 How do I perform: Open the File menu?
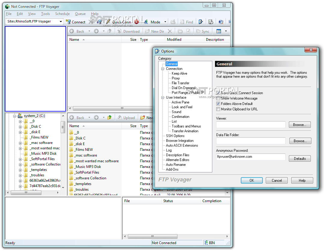[x=9, y=14]
